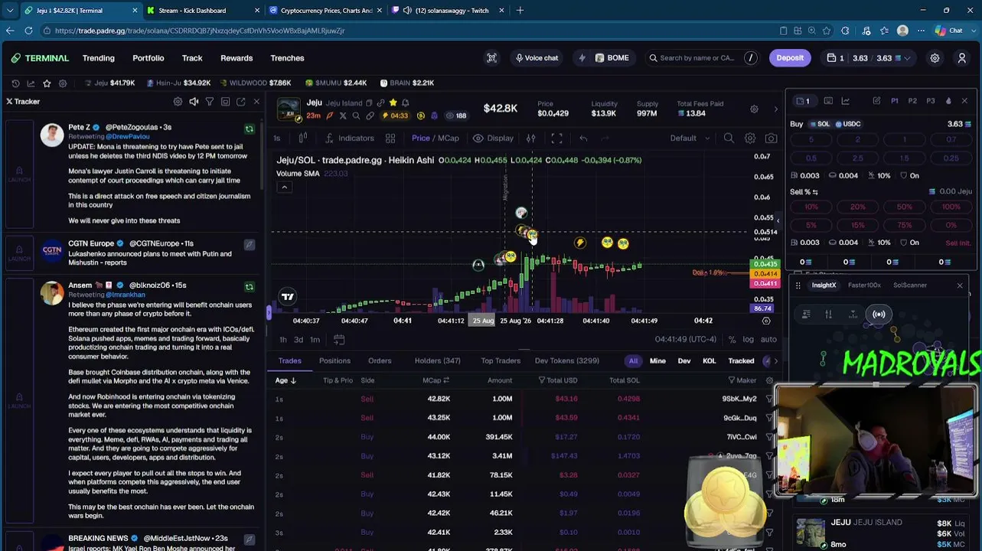The width and height of the screenshot is (982, 551).
Task: Switch to the Orders tab
Action: 380,361
